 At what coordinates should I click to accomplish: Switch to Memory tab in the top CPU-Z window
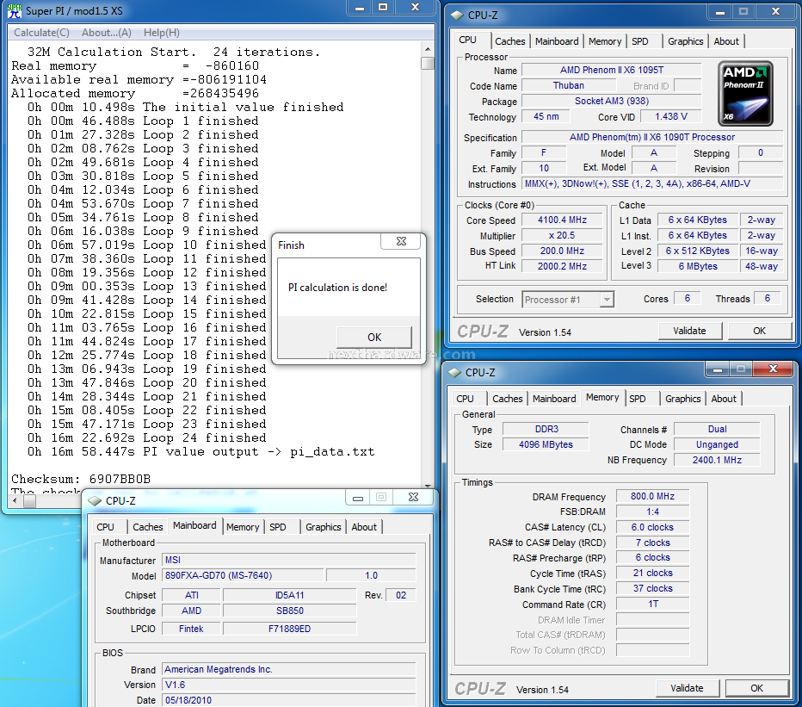605,41
